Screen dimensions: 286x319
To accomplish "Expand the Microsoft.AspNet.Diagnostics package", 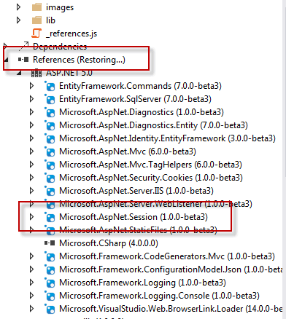I will (31, 112).
